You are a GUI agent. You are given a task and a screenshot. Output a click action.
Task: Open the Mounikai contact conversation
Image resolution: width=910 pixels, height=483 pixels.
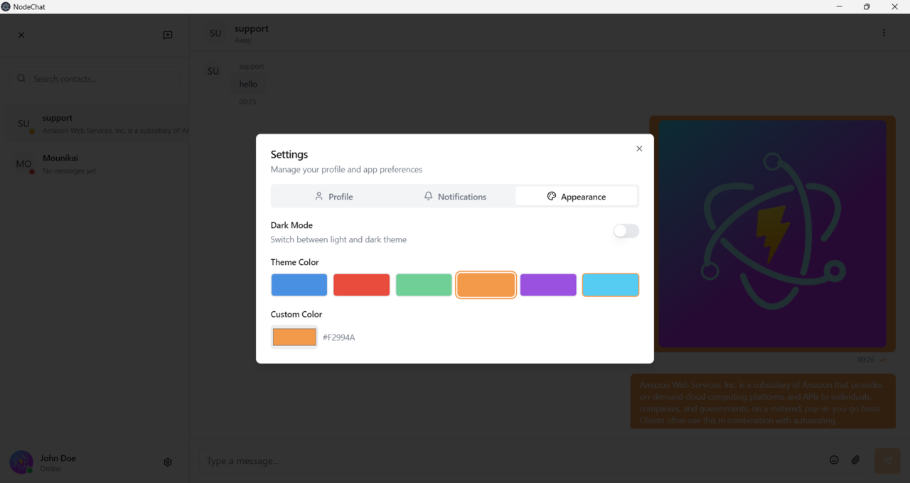tap(97, 164)
